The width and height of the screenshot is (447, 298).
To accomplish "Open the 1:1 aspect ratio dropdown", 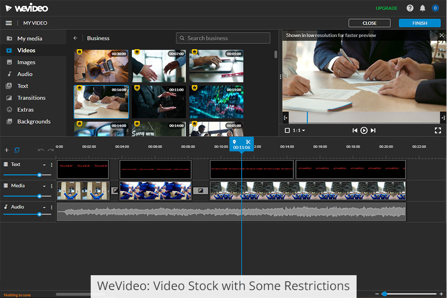I will point(299,130).
